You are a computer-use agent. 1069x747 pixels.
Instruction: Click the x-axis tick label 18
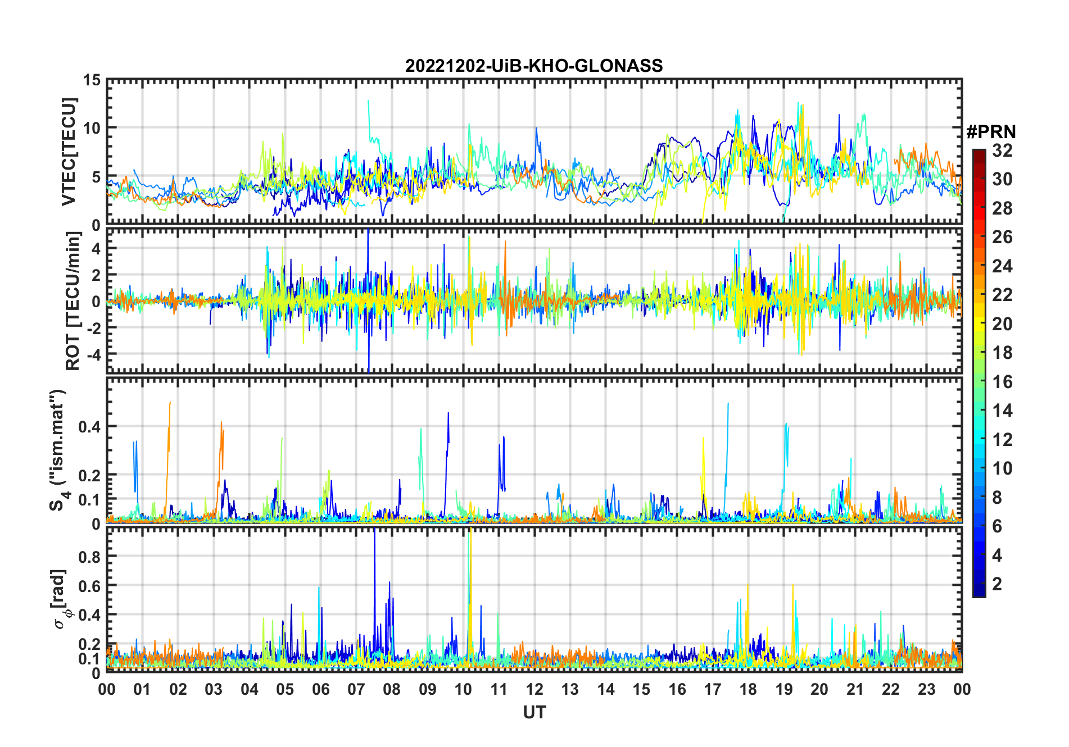tap(748, 689)
